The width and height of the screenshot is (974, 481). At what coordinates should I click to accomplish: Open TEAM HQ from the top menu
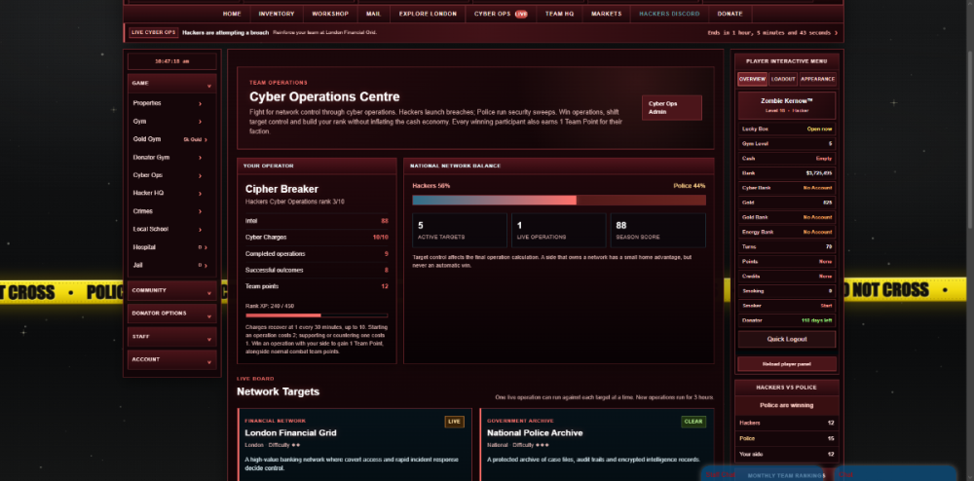pos(560,14)
